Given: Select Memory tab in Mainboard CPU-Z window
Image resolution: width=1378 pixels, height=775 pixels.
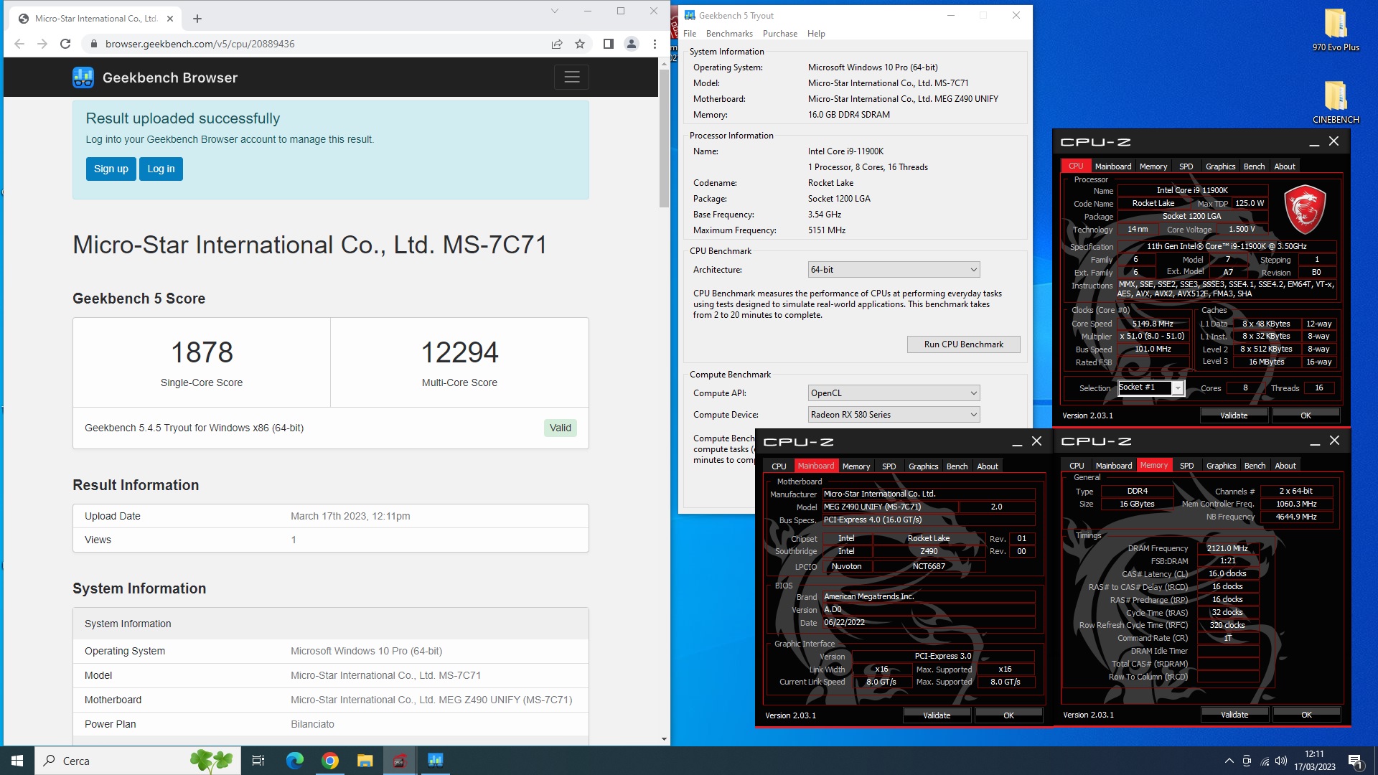Looking at the screenshot, I should (x=856, y=466).
